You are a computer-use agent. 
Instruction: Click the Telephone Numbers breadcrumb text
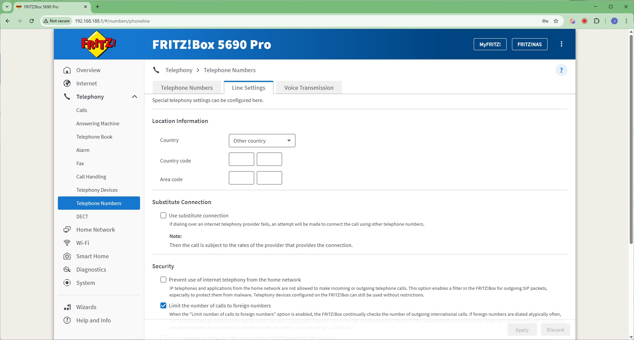point(230,70)
